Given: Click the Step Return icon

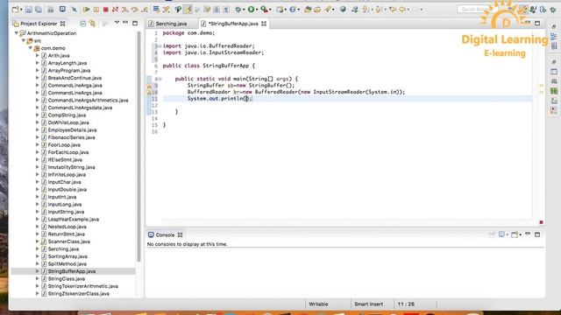Looking at the screenshot, I should coord(145,10).
